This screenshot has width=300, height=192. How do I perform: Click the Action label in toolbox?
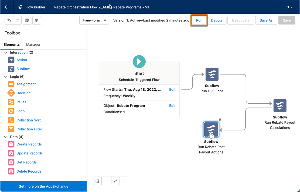click(x=22, y=60)
